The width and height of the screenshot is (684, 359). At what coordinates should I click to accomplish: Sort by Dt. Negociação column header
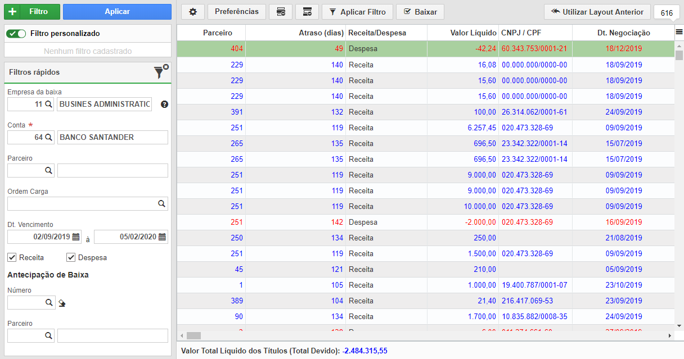click(x=623, y=33)
